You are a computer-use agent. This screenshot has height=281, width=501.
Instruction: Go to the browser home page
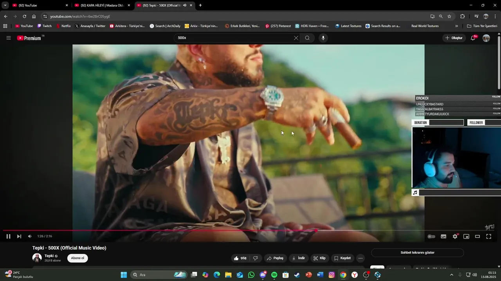34,16
